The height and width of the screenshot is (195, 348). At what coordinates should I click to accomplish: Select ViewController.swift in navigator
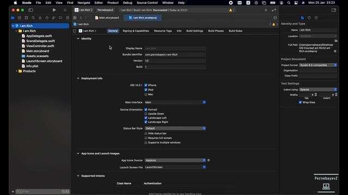coord(40,46)
